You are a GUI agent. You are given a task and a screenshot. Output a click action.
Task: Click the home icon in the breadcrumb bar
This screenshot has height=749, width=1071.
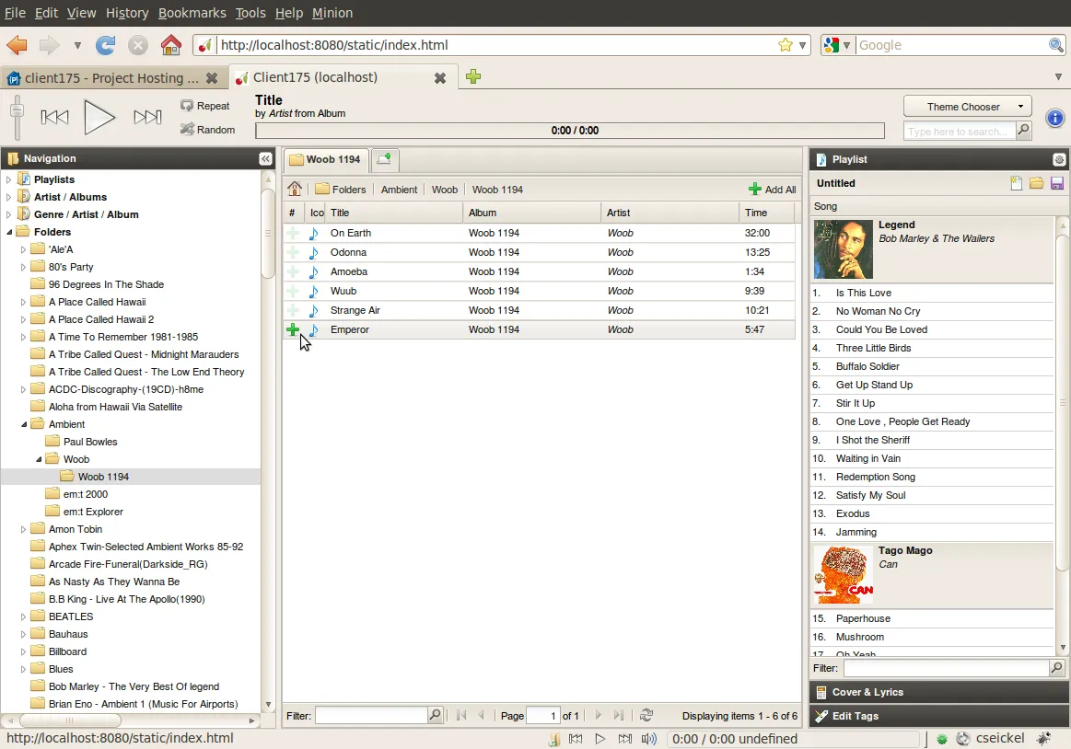(x=295, y=190)
